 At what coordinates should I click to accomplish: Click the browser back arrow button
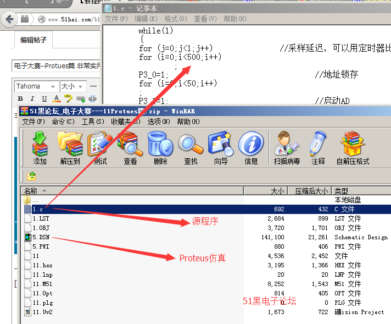[x=9, y=19]
